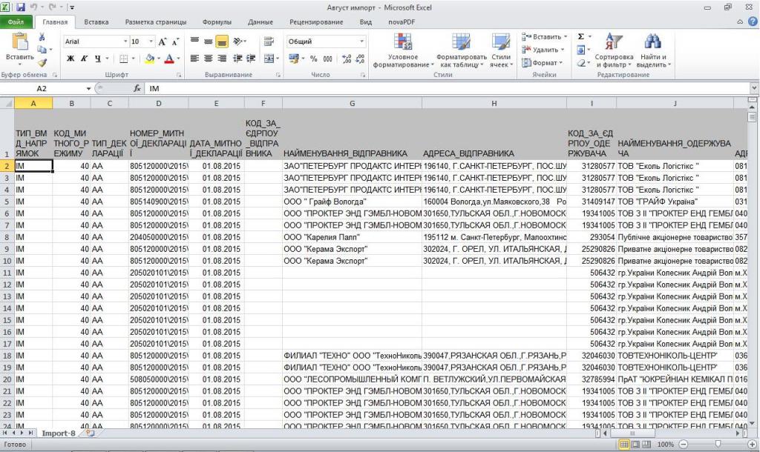
Task: Open the Шрифт dialog launcher
Action: (179, 75)
